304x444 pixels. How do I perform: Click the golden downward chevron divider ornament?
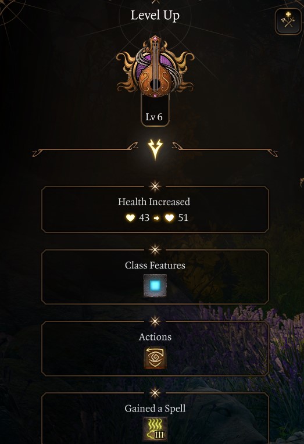point(155,149)
